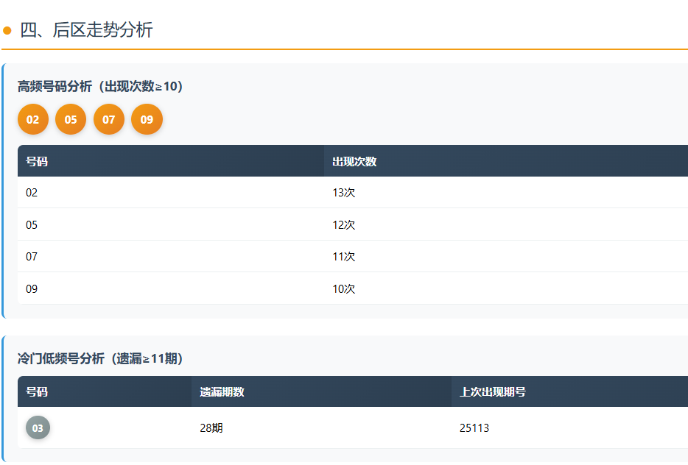Select the orange 07 number ball

point(109,119)
